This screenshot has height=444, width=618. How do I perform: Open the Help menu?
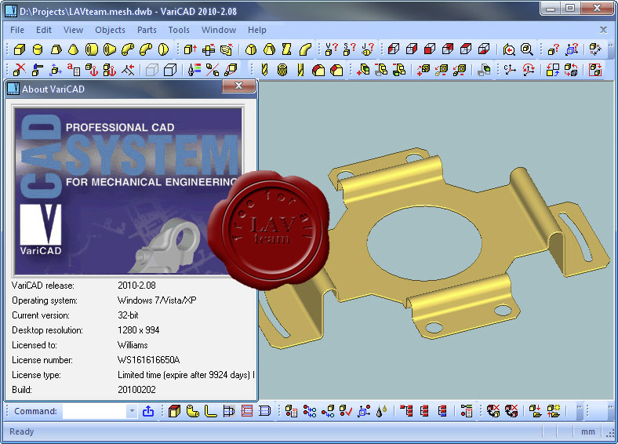pyautogui.click(x=257, y=30)
